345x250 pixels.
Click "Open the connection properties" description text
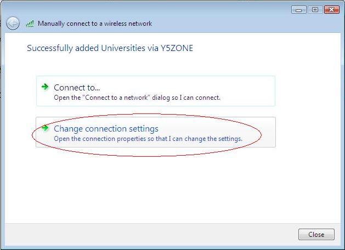148,139
